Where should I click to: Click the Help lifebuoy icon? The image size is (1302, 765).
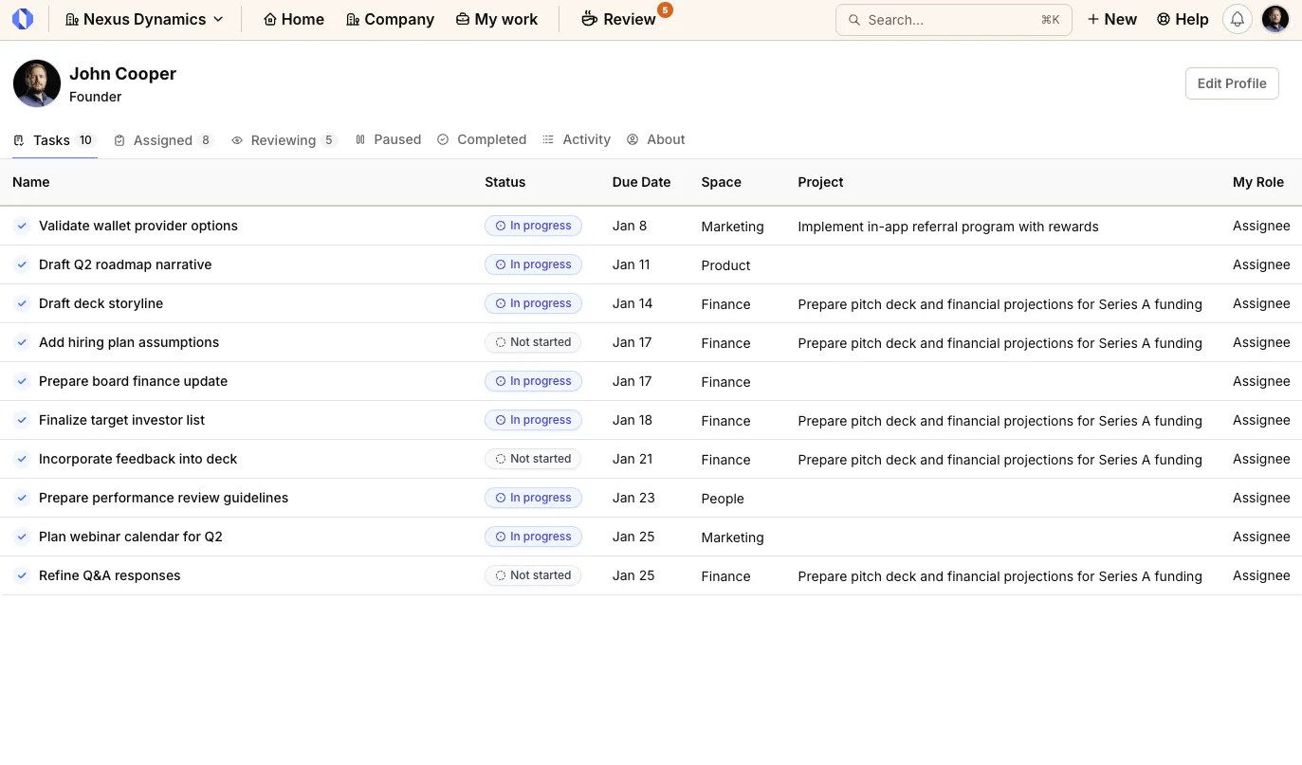(1164, 19)
